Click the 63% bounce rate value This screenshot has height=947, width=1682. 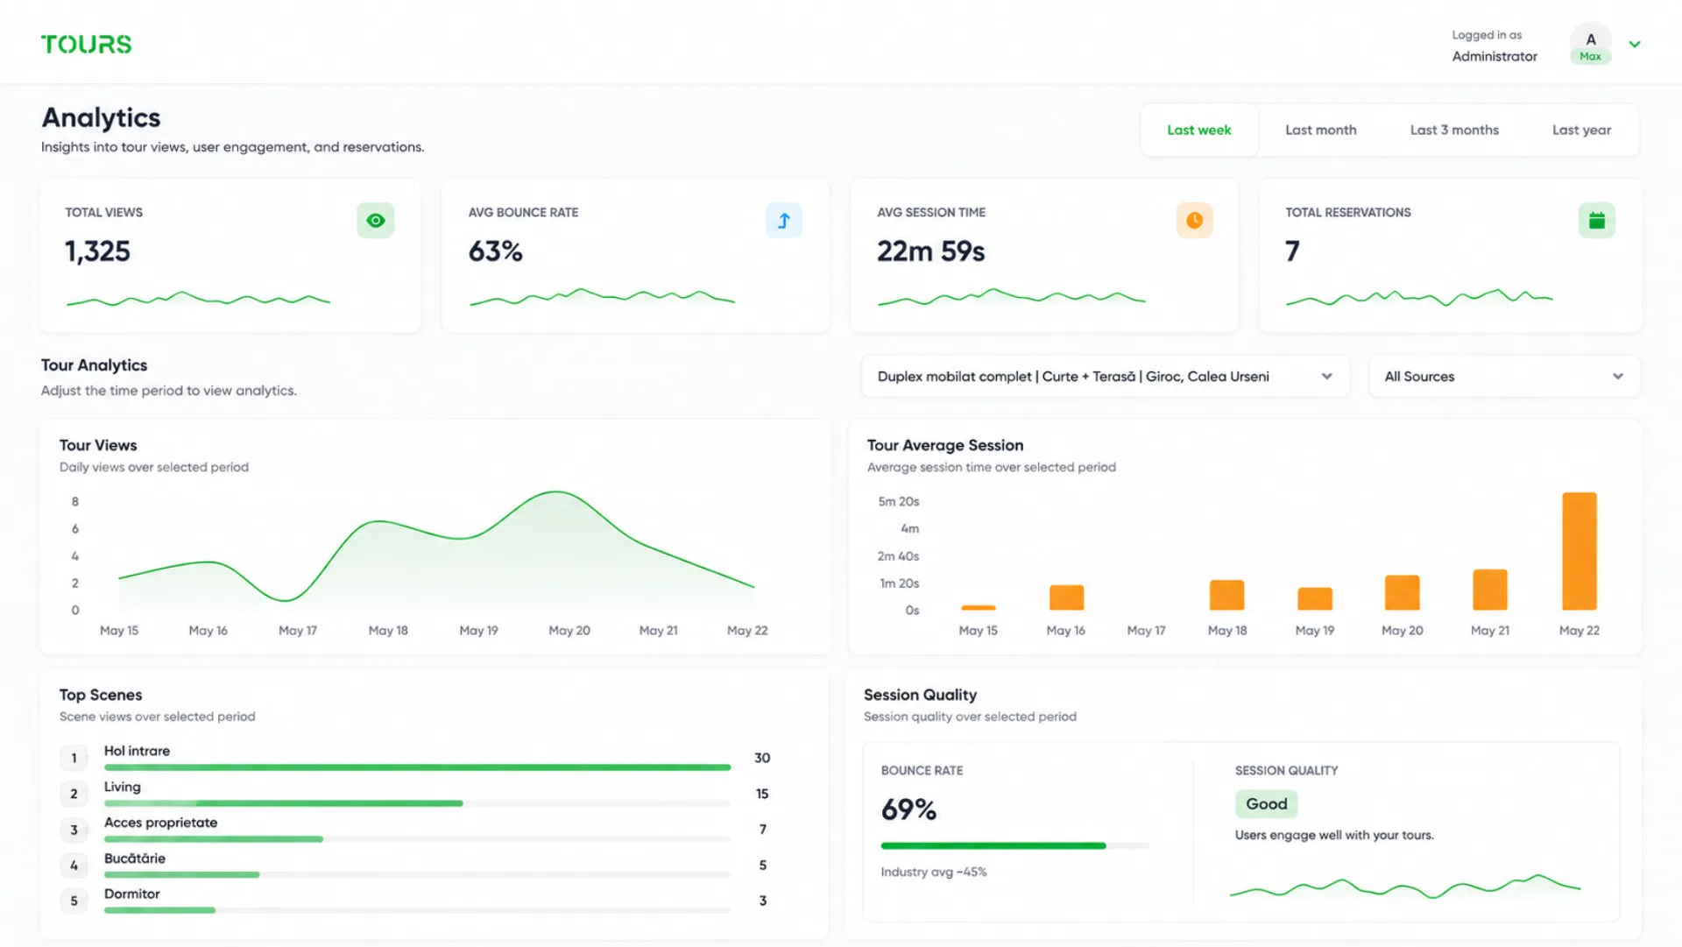point(495,252)
